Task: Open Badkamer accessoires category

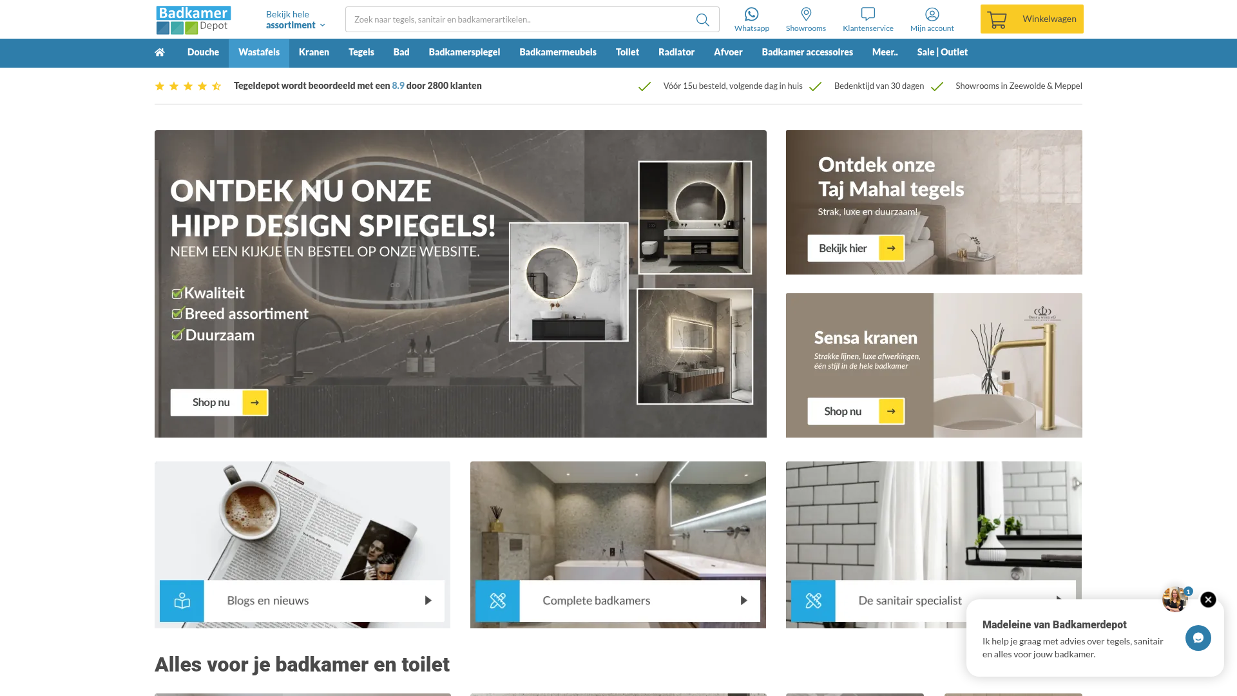Action: 807,52
